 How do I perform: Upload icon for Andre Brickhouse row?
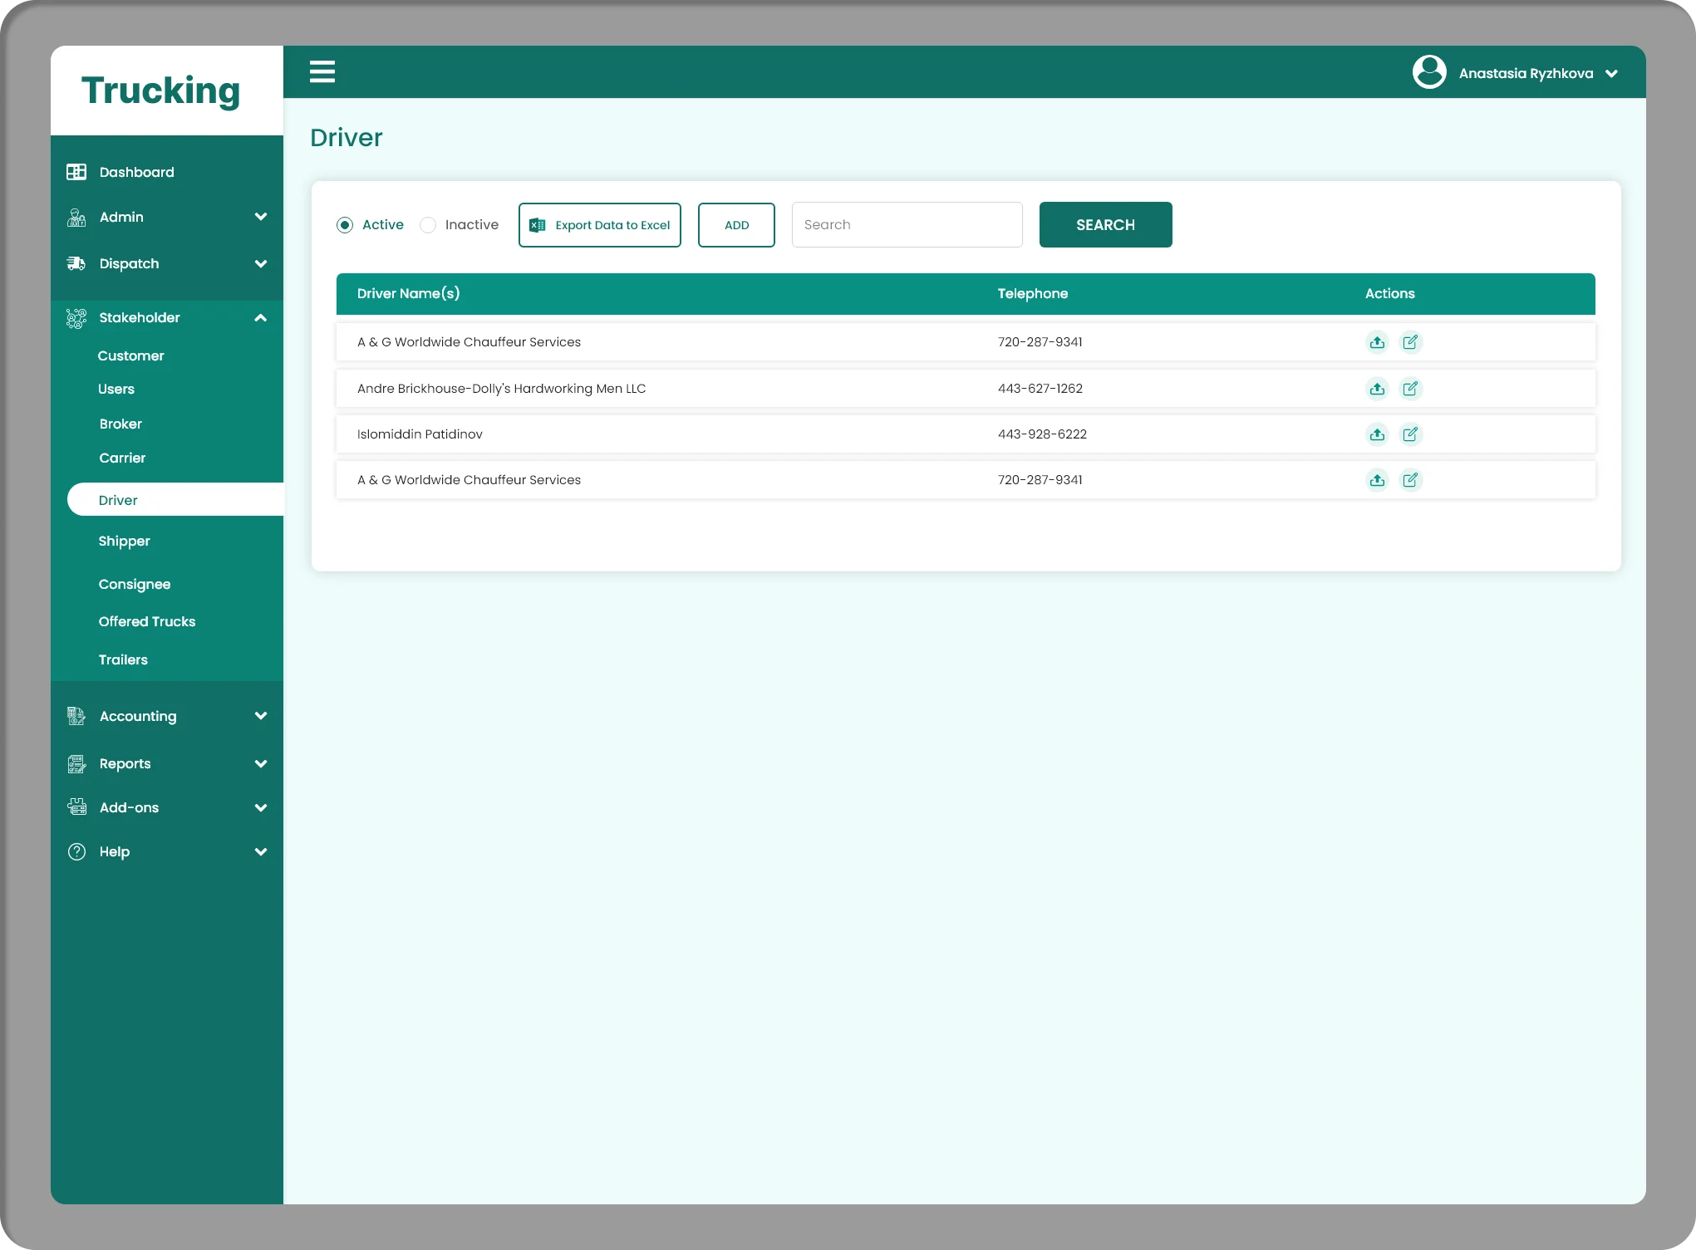point(1378,389)
